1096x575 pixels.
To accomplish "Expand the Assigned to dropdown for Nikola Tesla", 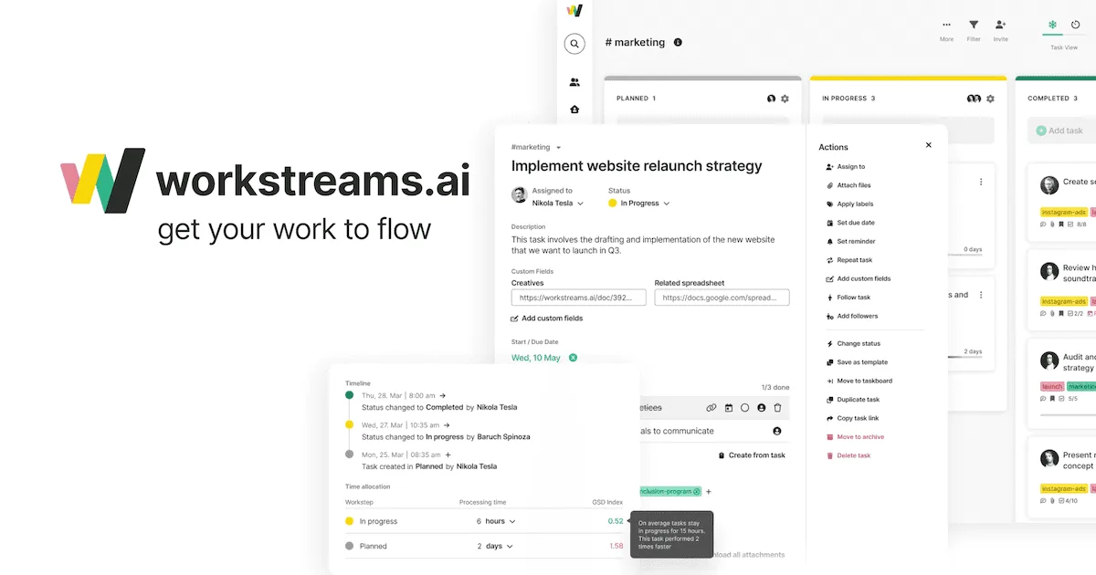I will (x=557, y=203).
